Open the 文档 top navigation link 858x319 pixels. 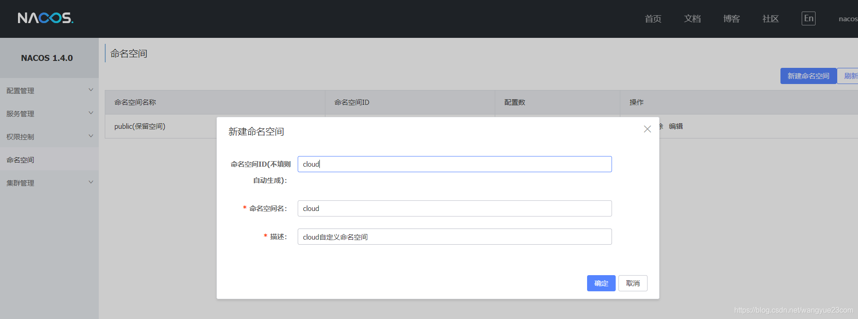click(x=692, y=19)
